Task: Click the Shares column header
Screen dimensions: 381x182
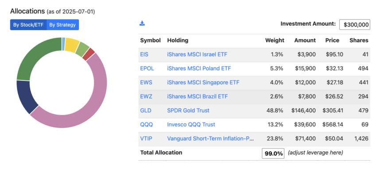Action: [359, 40]
